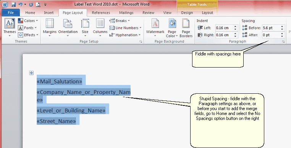
Task: Expand the Line Numbers dropdown
Action: (126, 28)
